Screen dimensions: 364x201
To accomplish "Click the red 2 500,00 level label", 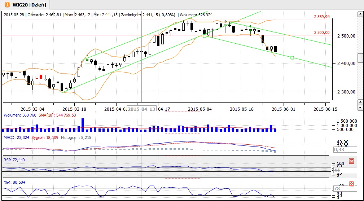I will (322, 32).
